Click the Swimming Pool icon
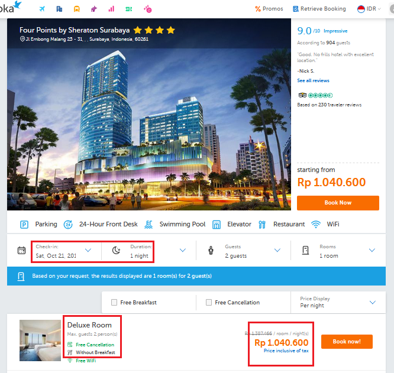The width and height of the screenshot is (394, 373). point(148,224)
